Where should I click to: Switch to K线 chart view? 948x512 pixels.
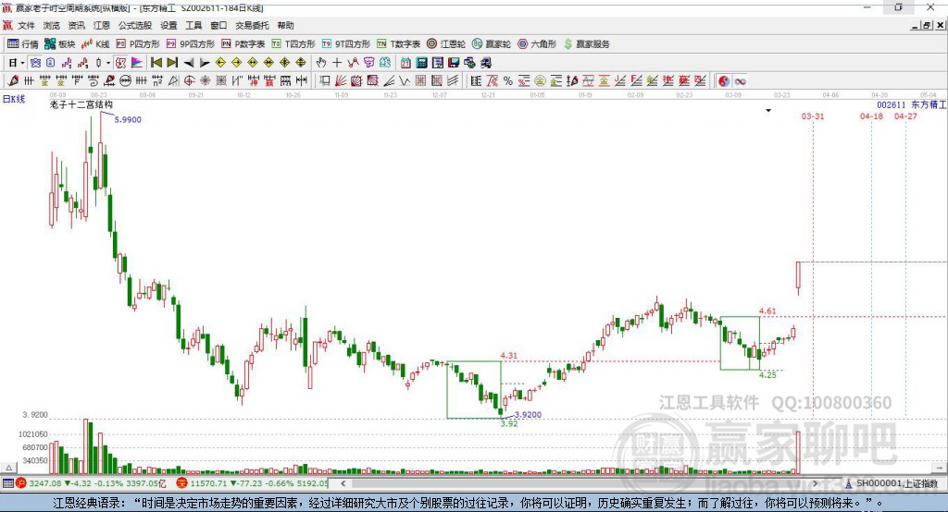click(x=95, y=44)
